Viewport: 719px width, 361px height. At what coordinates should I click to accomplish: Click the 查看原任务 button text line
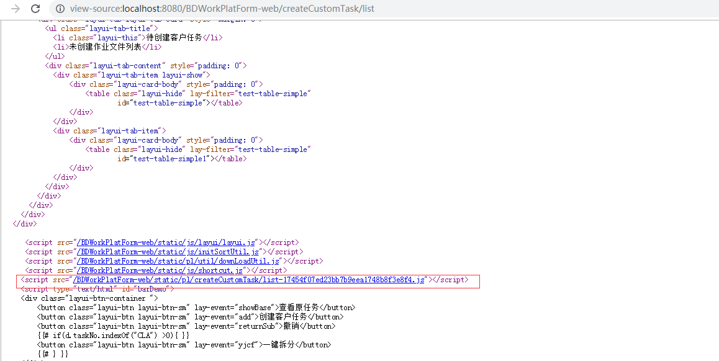coord(196,308)
